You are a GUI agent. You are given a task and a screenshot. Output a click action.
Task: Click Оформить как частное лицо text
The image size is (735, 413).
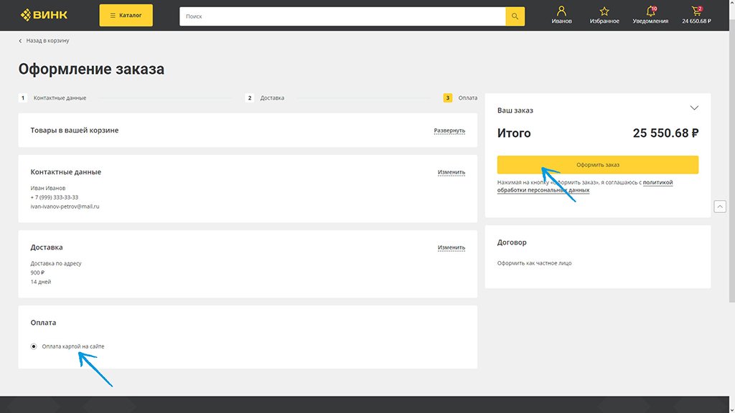(534, 263)
